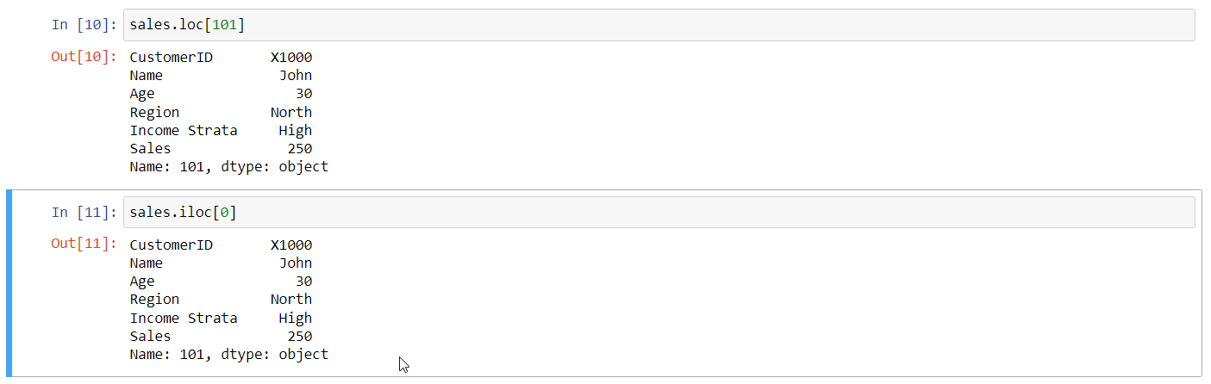Click the sales.iloc[0] code input cell

(x=659, y=213)
